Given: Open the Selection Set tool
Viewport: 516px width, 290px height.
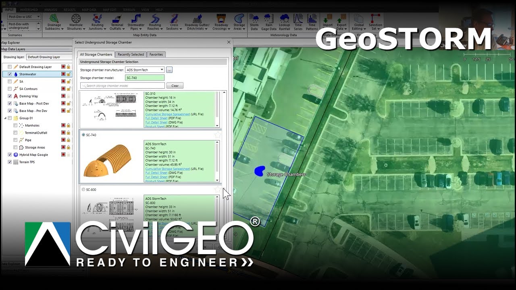Looking at the screenshot, I should click(375, 22).
